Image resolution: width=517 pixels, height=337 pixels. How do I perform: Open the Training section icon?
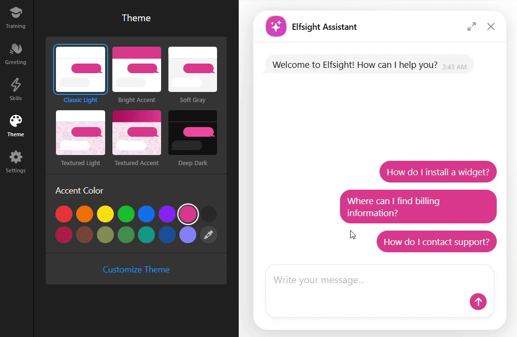click(15, 13)
